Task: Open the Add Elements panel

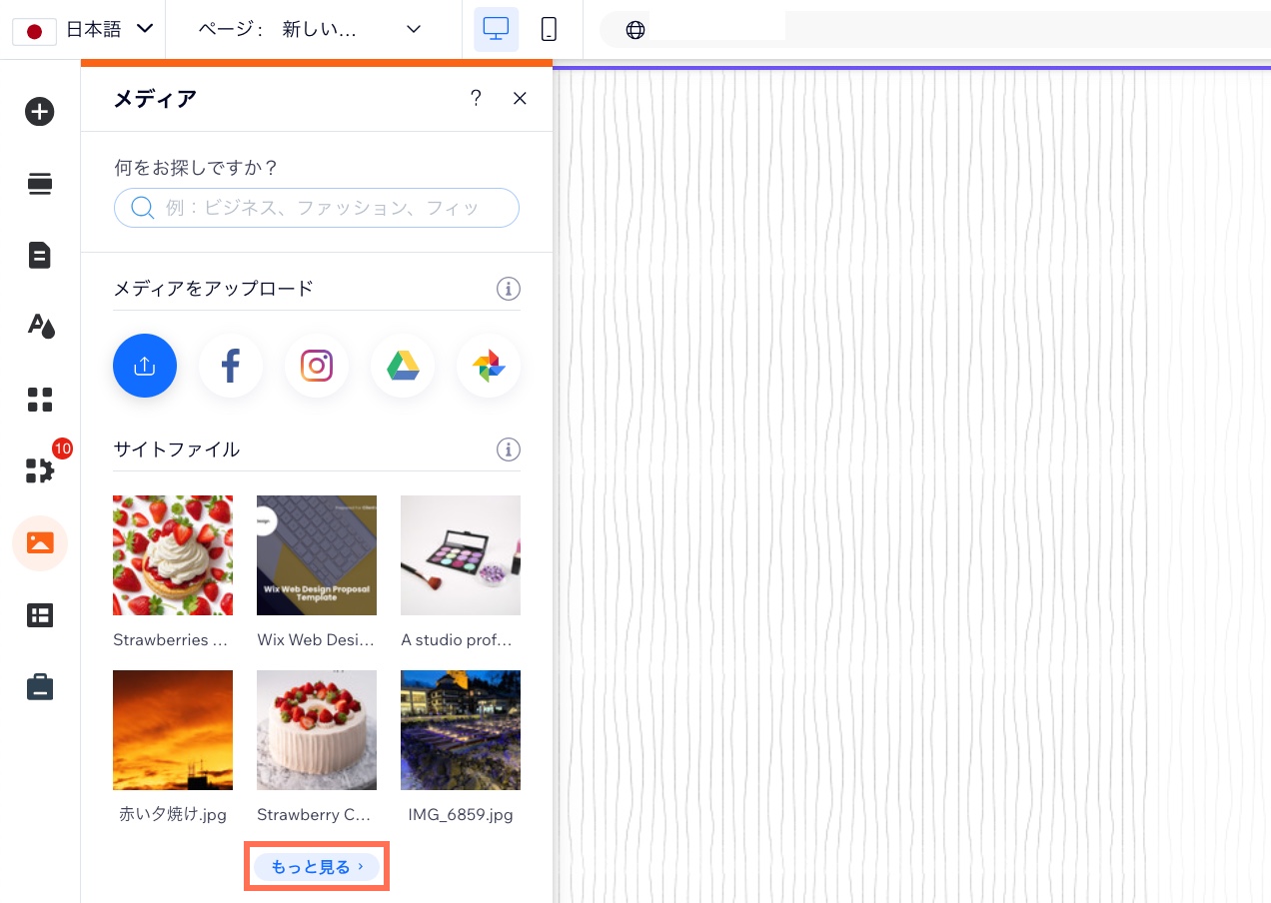Action: coord(40,111)
